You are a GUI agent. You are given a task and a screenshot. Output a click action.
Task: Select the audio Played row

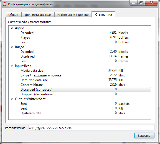pyautogui.click(x=85, y=38)
